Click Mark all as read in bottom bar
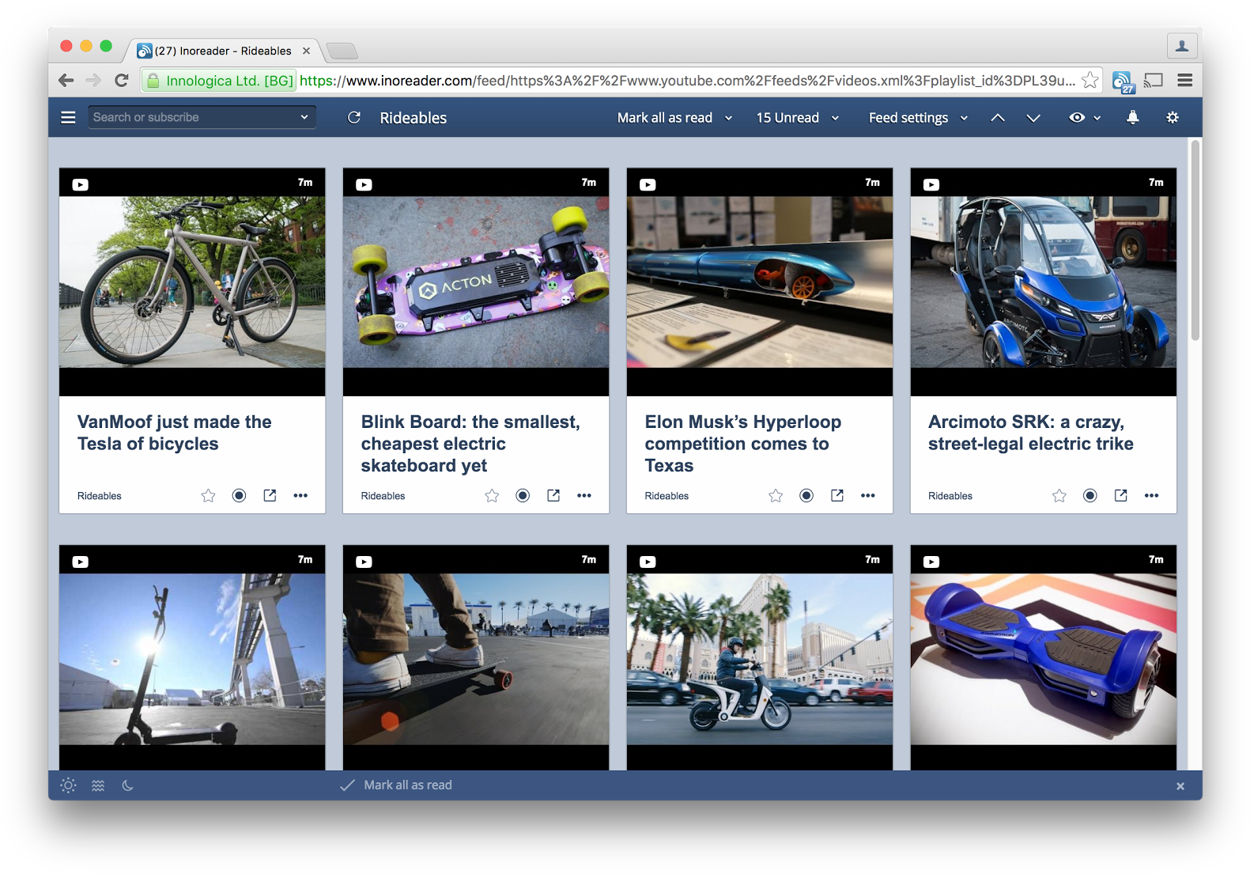This screenshot has height=874, width=1250. 408,785
